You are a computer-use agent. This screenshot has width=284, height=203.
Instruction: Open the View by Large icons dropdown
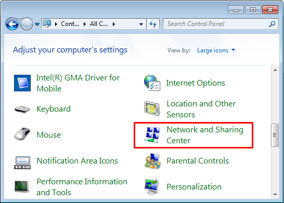coord(216,50)
